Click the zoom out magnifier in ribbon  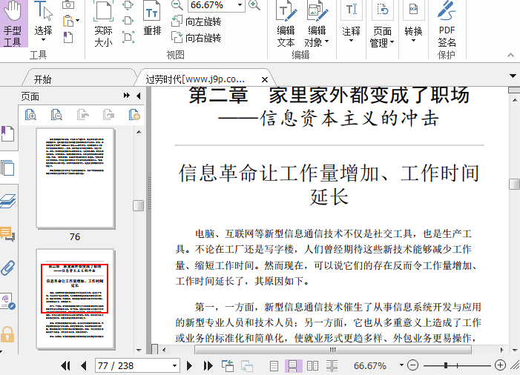tap(177, 4)
